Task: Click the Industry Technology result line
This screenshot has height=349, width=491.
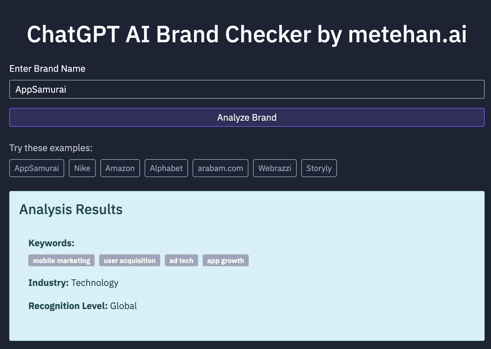Action: [x=73, y=283]
